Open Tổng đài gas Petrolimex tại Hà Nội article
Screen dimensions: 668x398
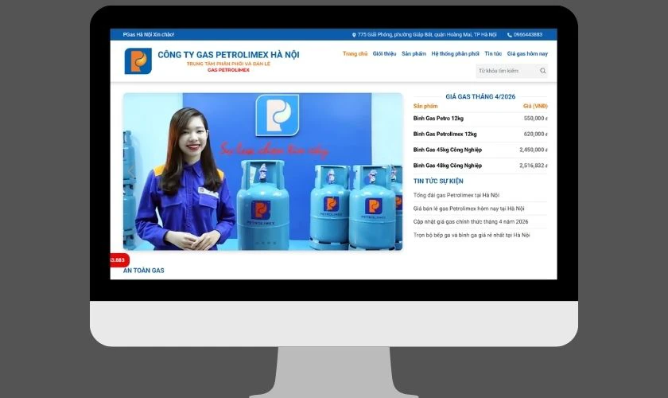click(456, 195)
